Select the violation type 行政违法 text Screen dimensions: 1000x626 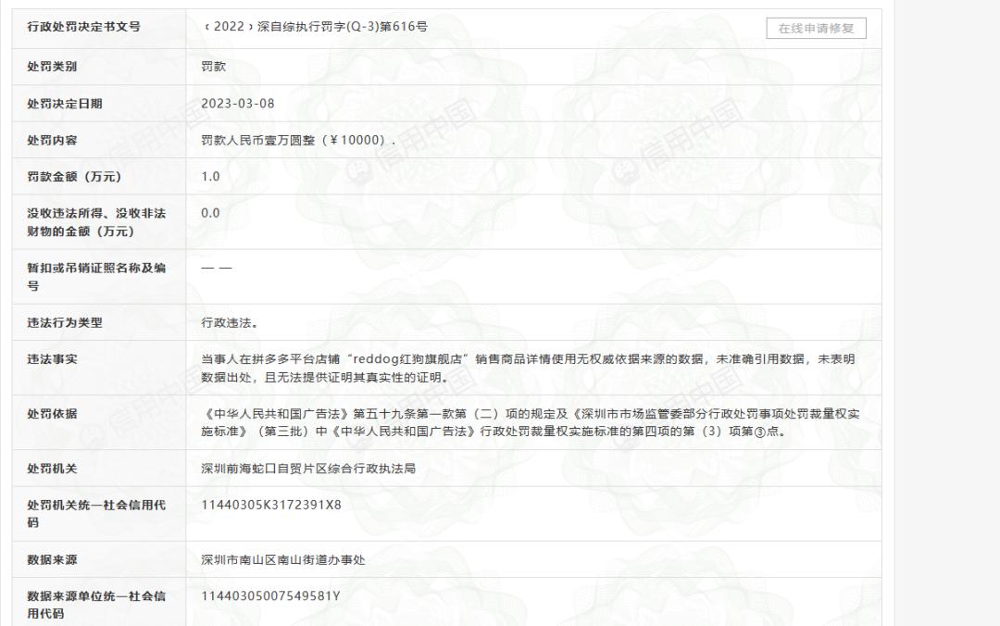click(222, 324)
